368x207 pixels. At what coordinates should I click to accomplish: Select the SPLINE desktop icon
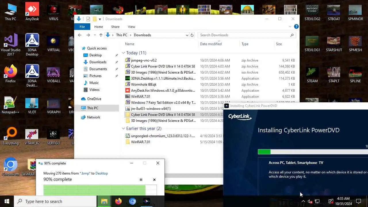[355, 74]
